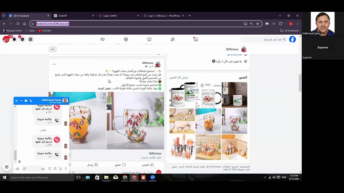Bookmark this page star icon
The width and height of the screenshot is (344, 193).
(x=257, y=24)
